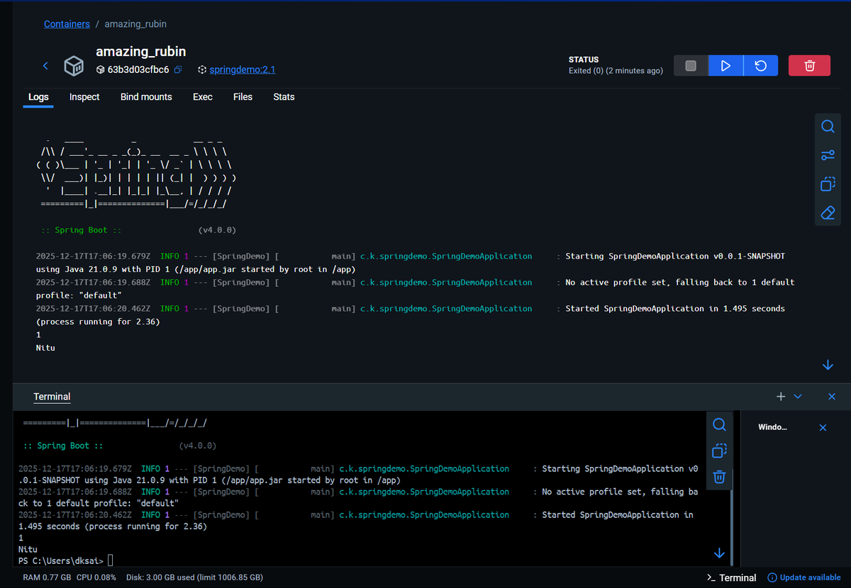
Task: Open search in container logs panel
Action: coord(828,126)
